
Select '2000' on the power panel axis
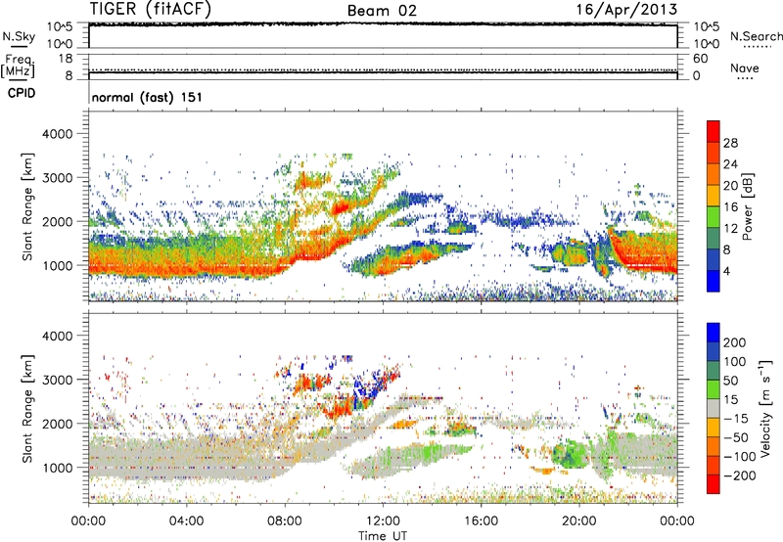coord(58,221)
